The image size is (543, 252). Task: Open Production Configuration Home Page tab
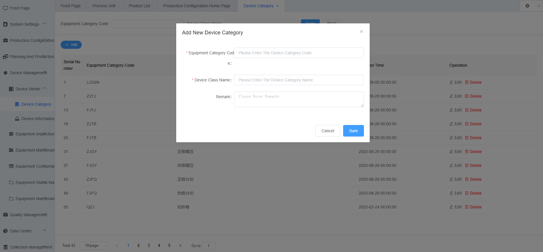tap(197, 6)
